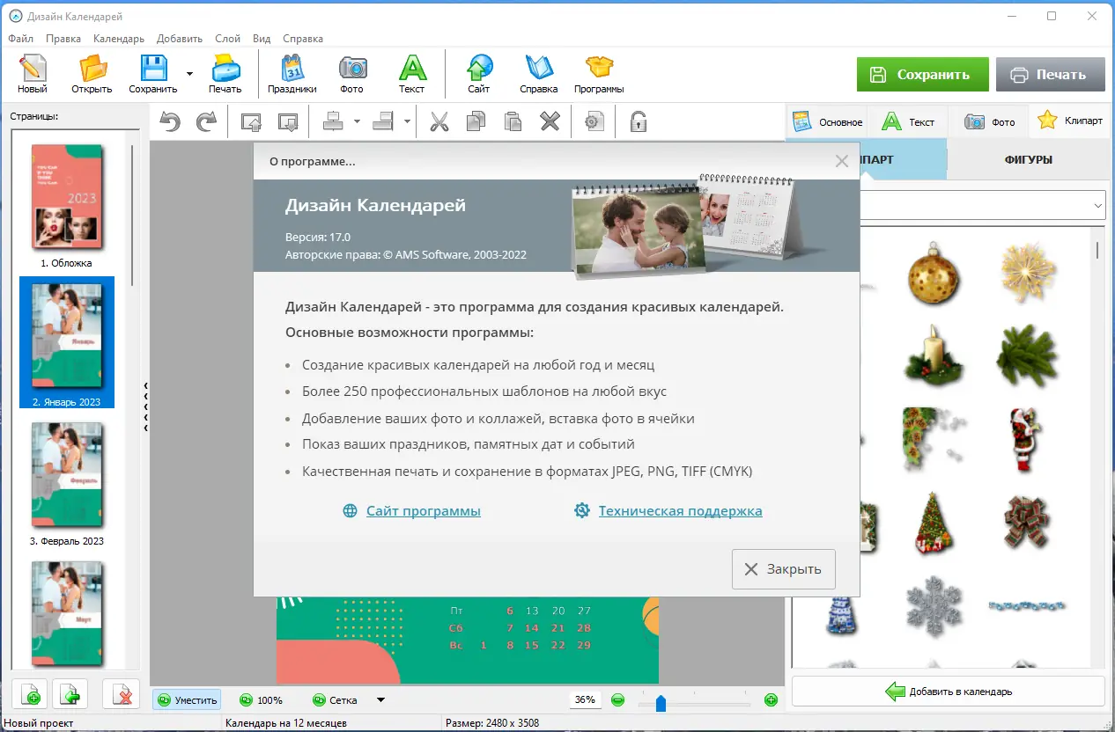Click the zoom slider handle
The image size is (1115, 732).
661,702
